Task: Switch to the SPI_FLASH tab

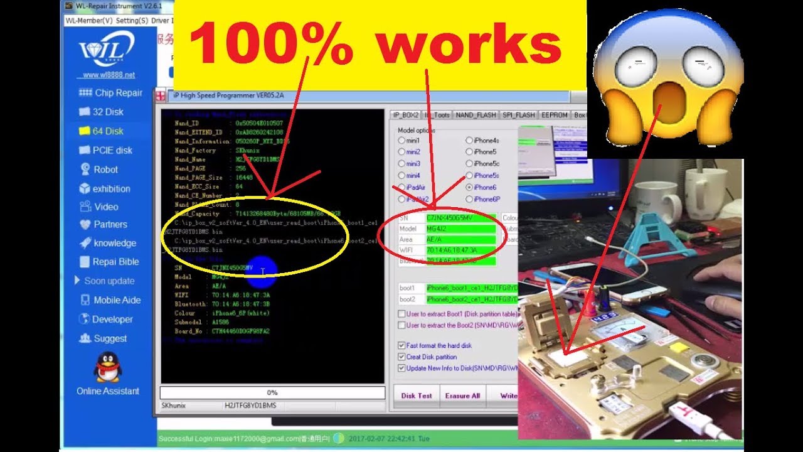Action: click(519, 115)
